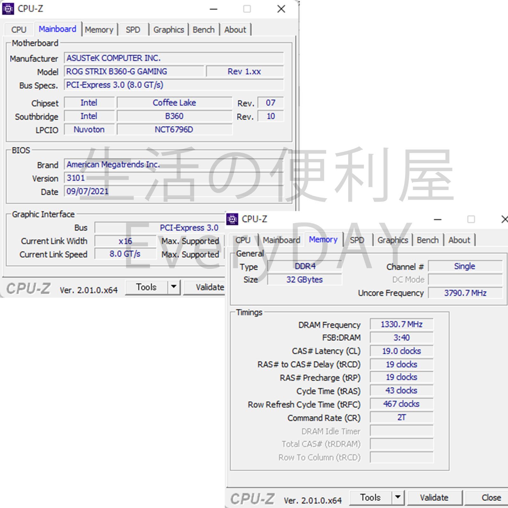Open CPU tab in Mainboard window

(x=19, y=30)
